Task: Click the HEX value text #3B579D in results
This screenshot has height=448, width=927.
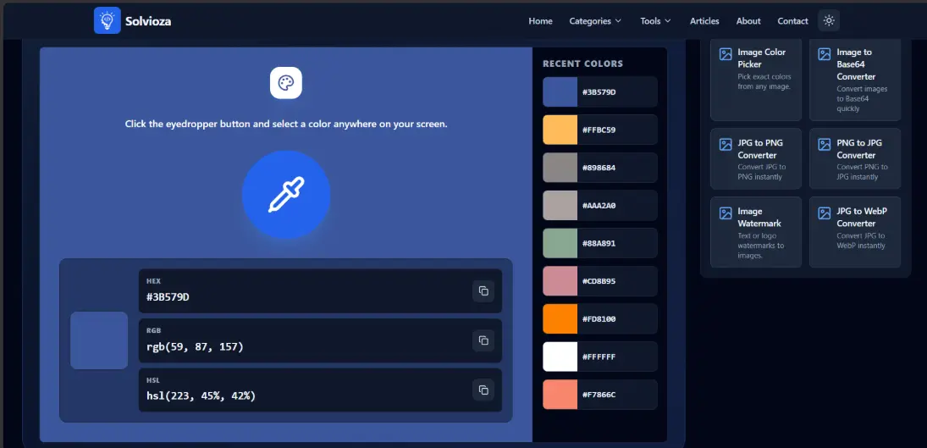Action: tap(168, 296)
